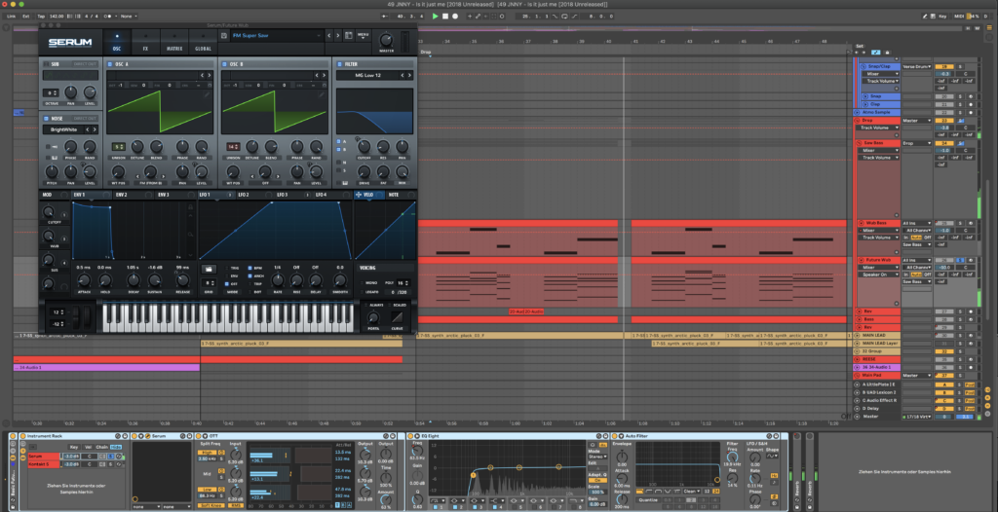998x512 pixels.
Task: Select next OSC B wavetable arrow
Action: 324,75
